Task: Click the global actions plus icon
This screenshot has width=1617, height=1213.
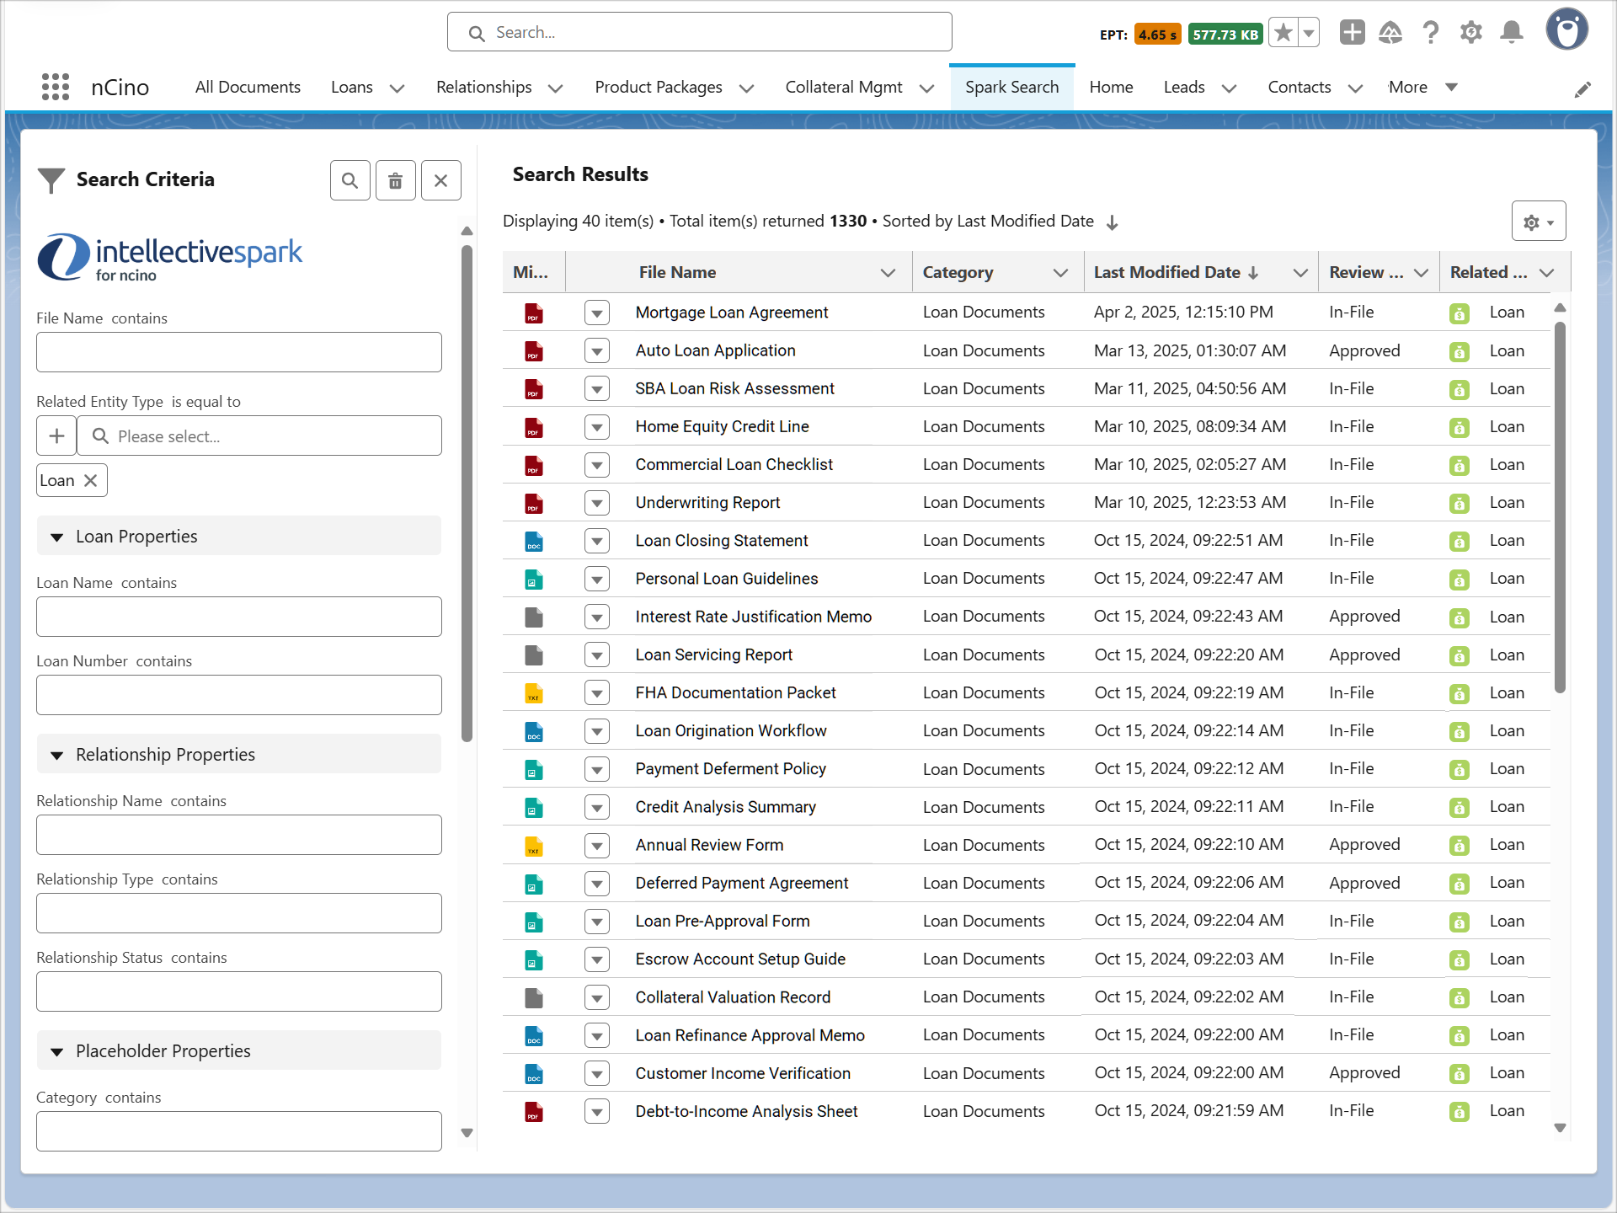Action: click(x=1352, y=33)
